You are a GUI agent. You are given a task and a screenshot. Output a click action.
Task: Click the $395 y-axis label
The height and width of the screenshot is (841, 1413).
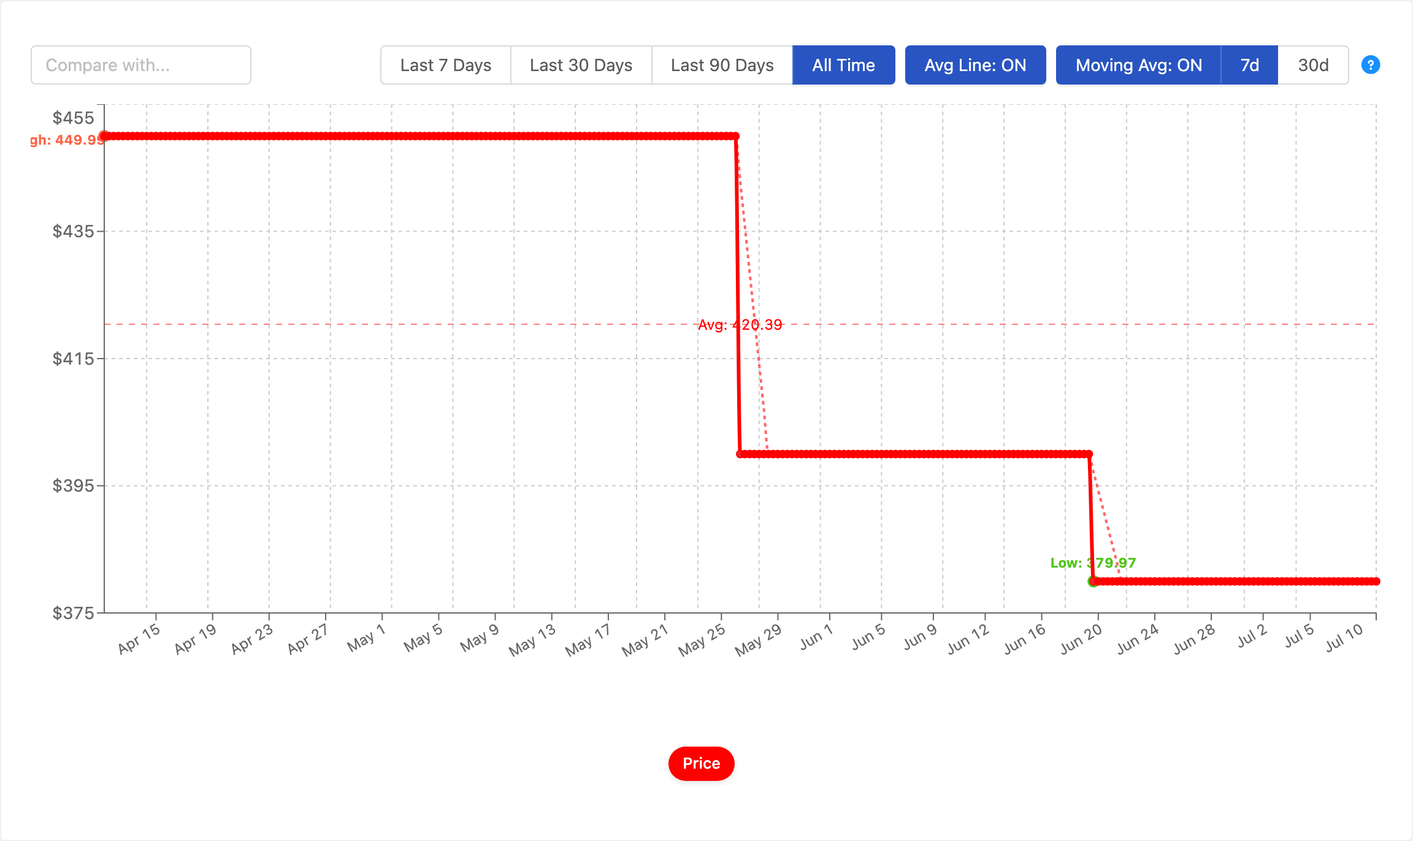click(x=74, y=485)
